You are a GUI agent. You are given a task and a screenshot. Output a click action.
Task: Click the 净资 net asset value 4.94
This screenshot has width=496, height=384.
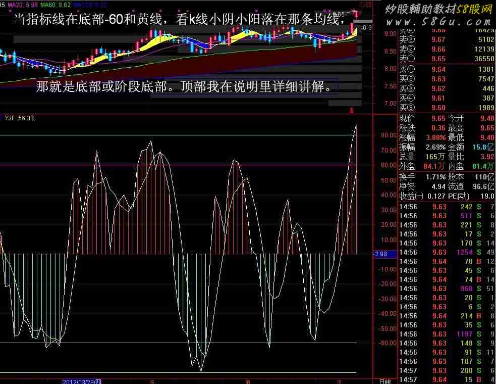click(x=438, y=186)
